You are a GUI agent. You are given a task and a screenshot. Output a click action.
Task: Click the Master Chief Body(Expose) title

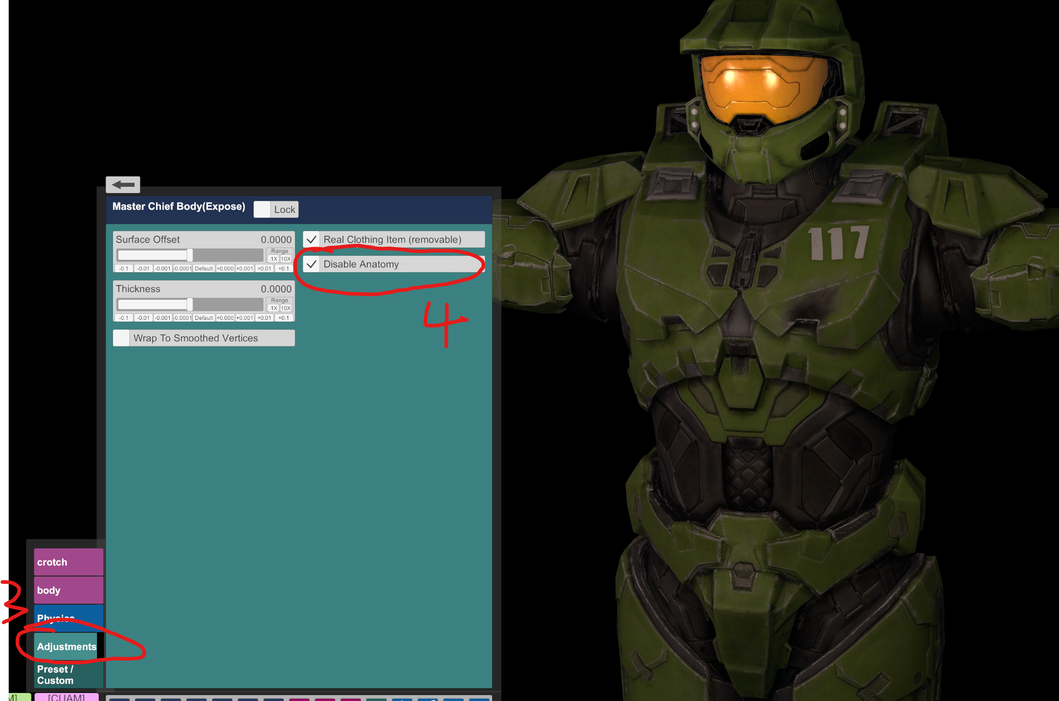(x=179, y=206)
